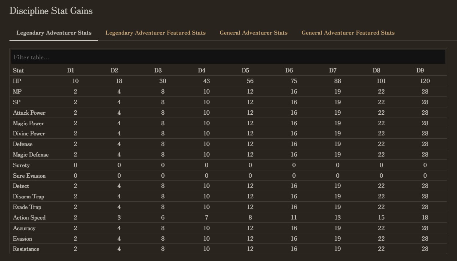Select the Accuracy row label
457x261 pixels.
[24, 228]
